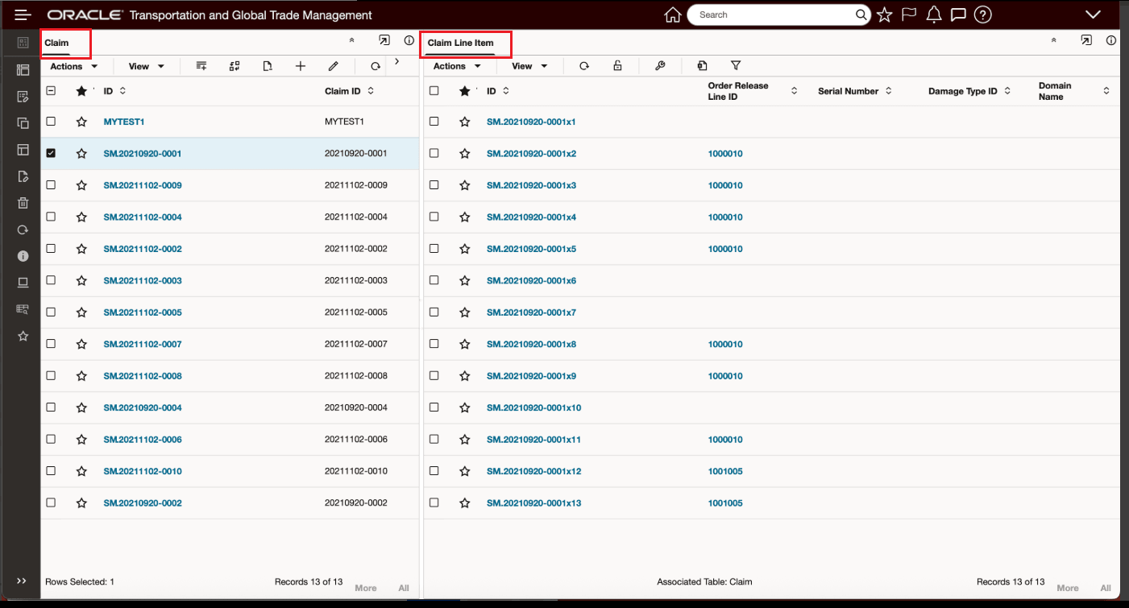Click the trash icon in left sidebar
The image size is (1129, 608).
pos(23,203)
